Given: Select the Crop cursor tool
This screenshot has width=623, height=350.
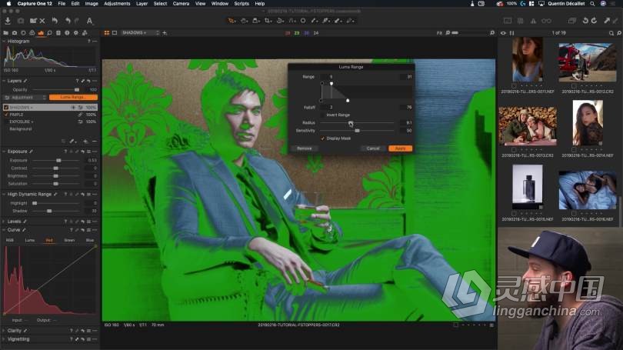Looking at the screenshot, I should 268,21.
